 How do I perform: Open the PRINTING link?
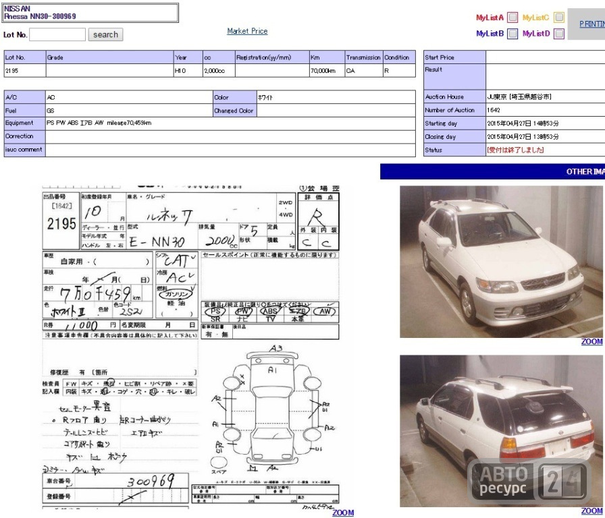[592, 24]
